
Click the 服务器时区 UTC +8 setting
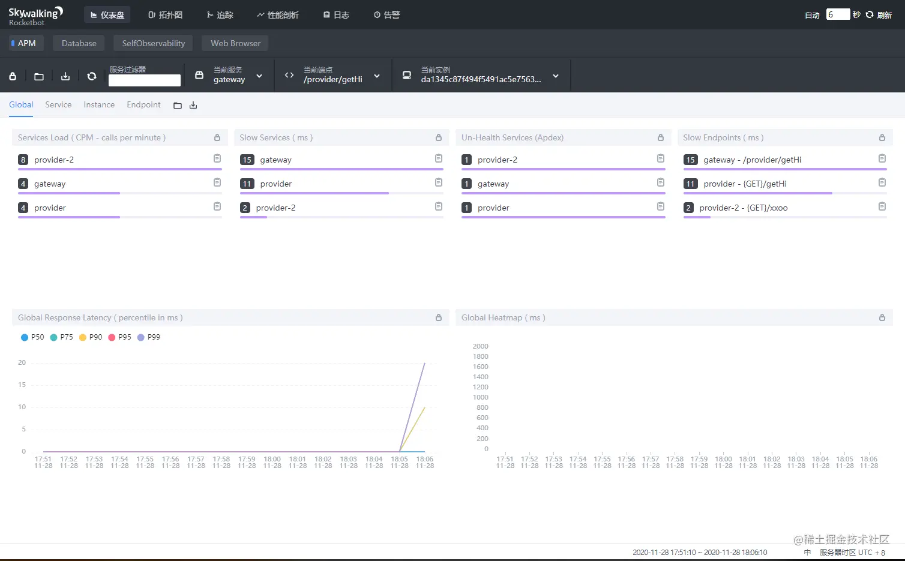(852, 553)
